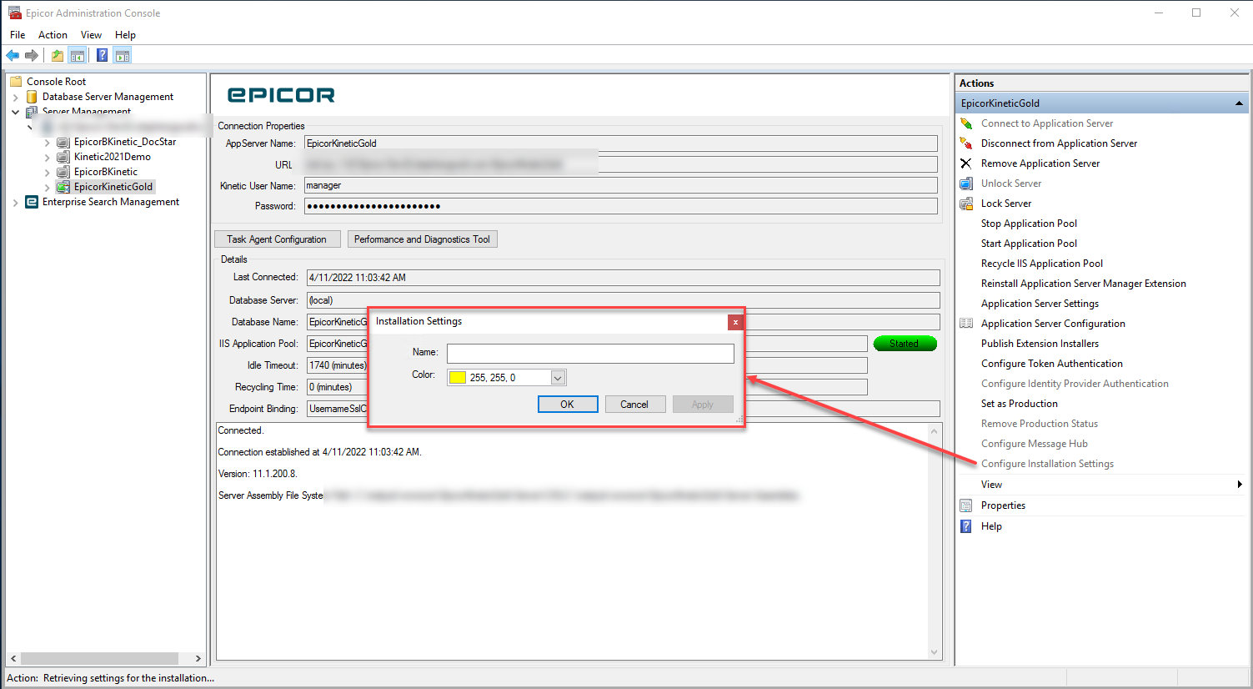Open the Action menu
This screenshot has height=689, width=1253.
point(53,35)
